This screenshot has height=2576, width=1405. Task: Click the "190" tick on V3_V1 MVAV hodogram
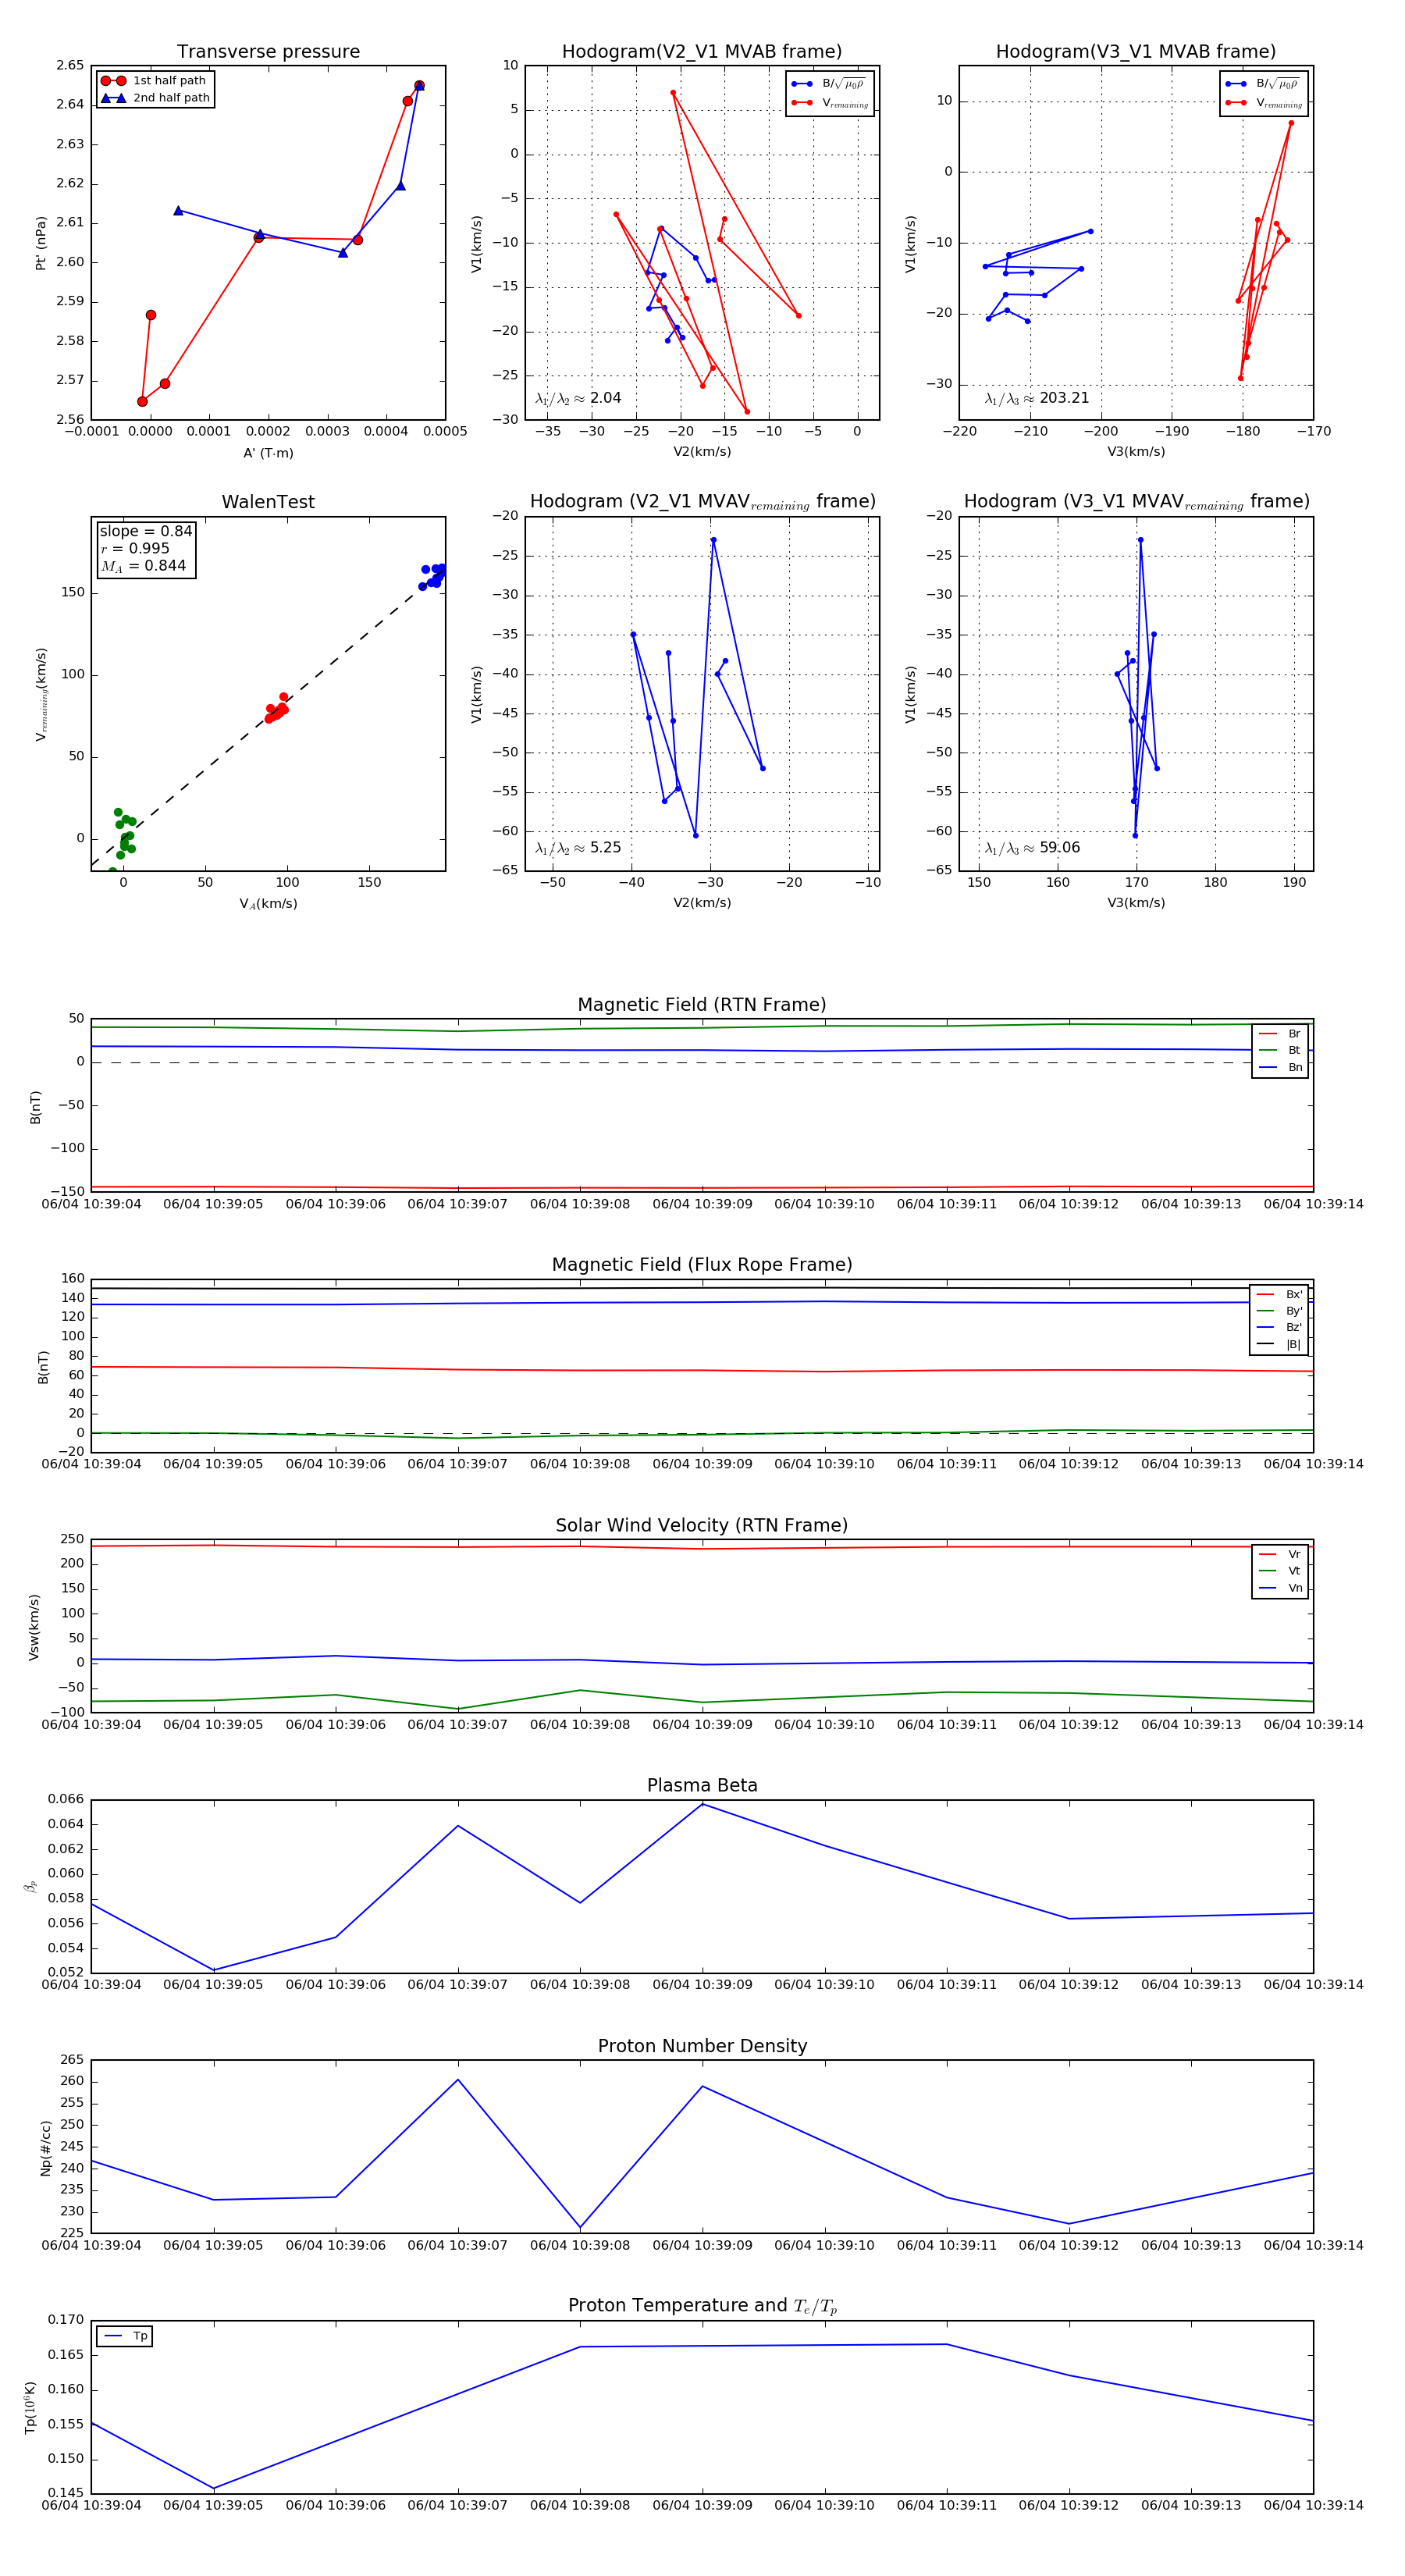coord(1294,882)
